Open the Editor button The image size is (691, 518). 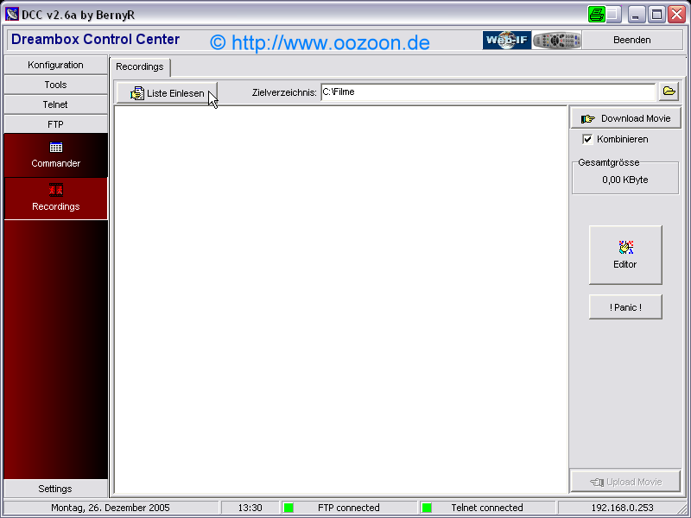[x=625, y=255]
